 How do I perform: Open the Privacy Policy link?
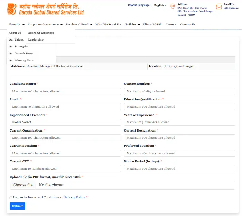click(x=75, y=197)
